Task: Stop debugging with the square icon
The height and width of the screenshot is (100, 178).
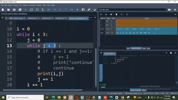Action: click(77, 10)
